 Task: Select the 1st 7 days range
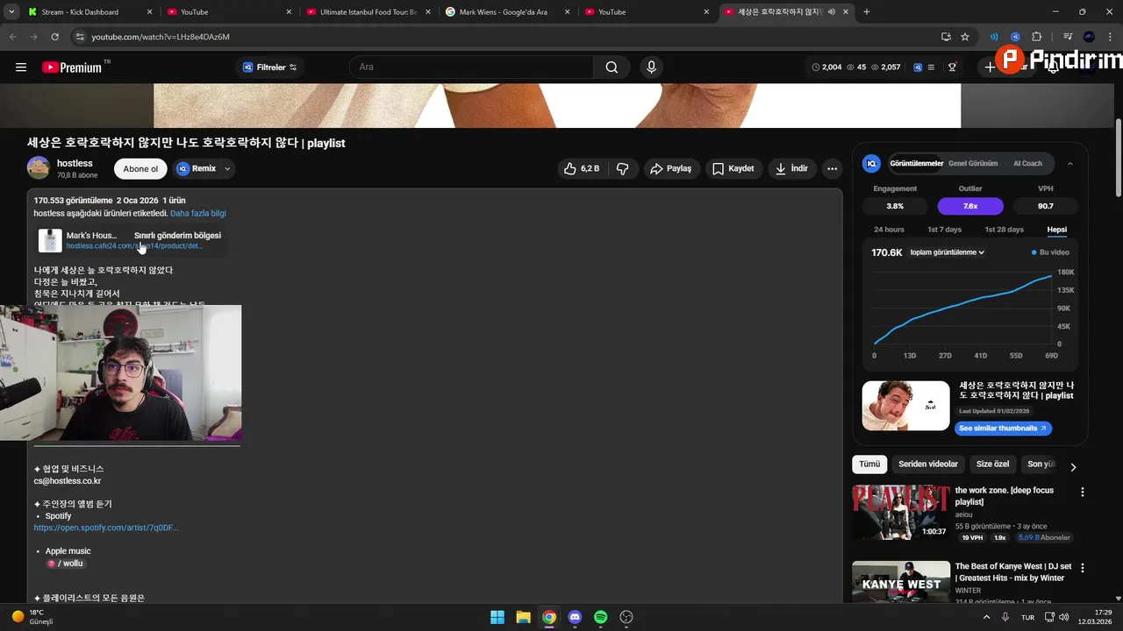pos(944,230)
